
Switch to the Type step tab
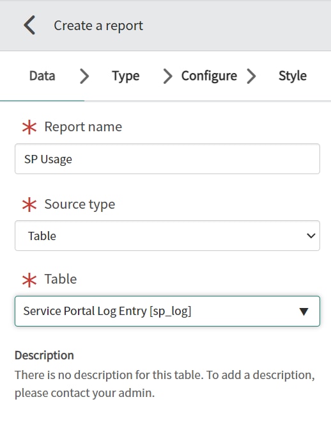pos(126,76)
